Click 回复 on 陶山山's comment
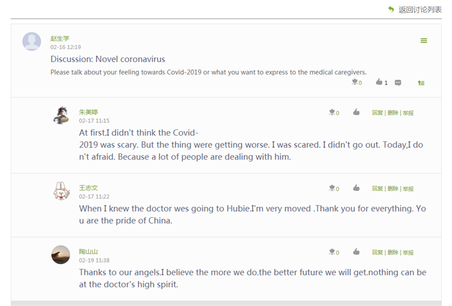Image resolution: width=452 pixels, height=306 pixels. click(x=377, y=252)
